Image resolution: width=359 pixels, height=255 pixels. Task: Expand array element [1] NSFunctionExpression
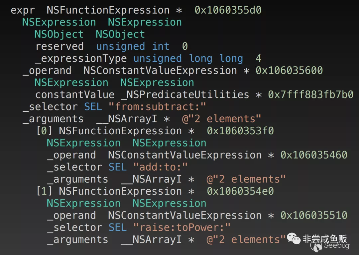coord(44,191)
